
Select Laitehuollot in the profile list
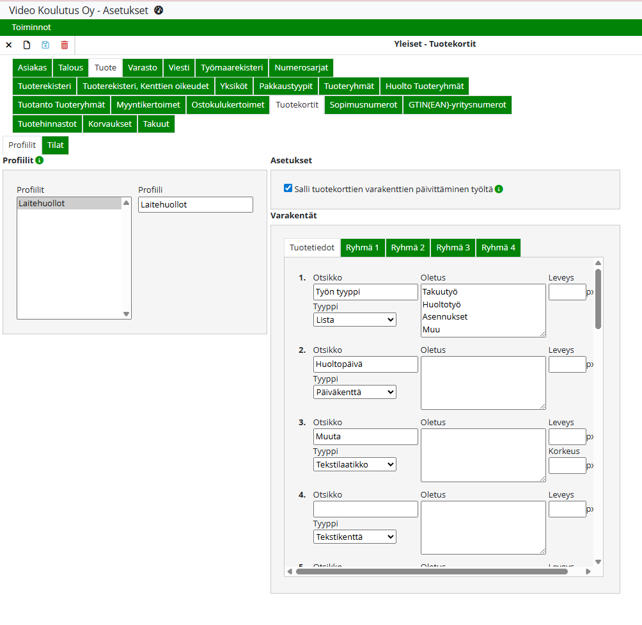click(68, 204)
